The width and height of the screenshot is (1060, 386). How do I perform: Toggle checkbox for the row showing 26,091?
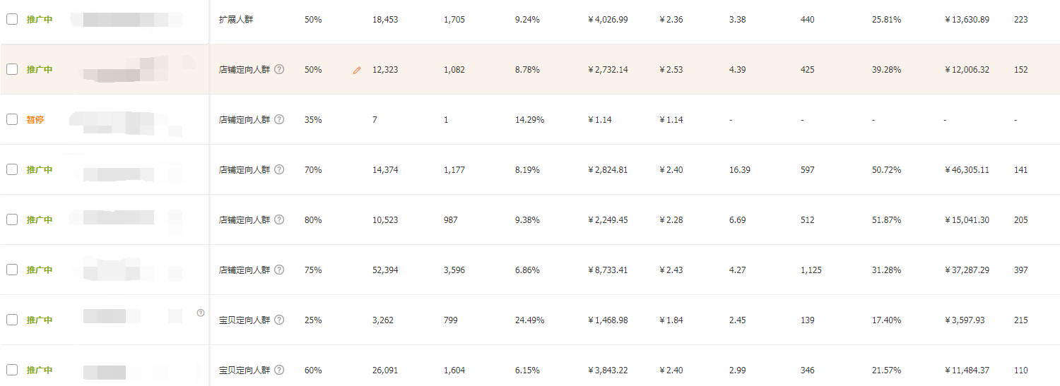click(12, 370)
